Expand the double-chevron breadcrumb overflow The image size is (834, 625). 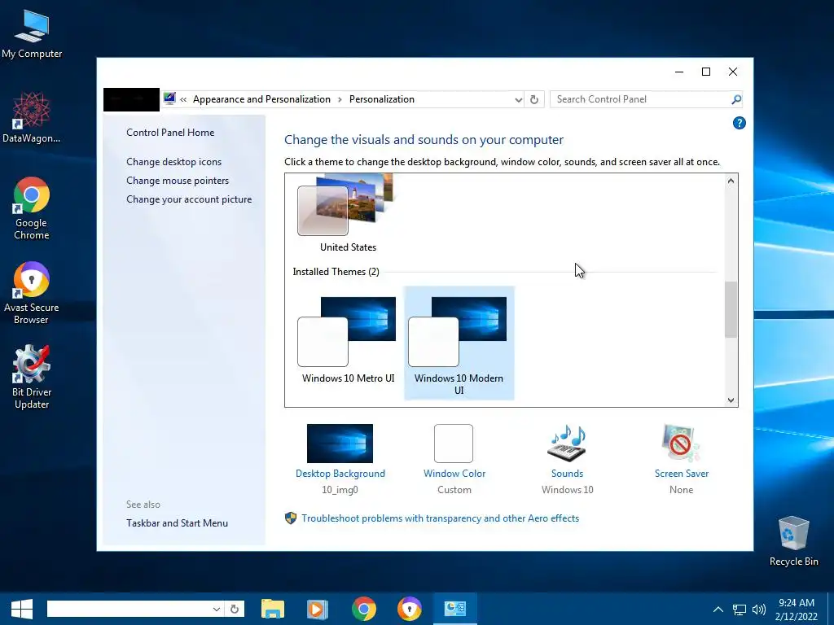183,99
